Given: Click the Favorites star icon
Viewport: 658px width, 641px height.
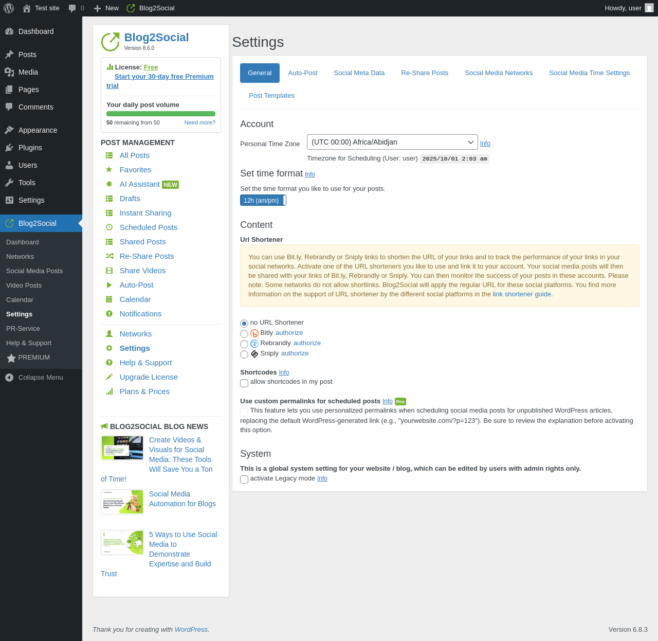Looking at the screenshot, I should (x=109, y=170).
